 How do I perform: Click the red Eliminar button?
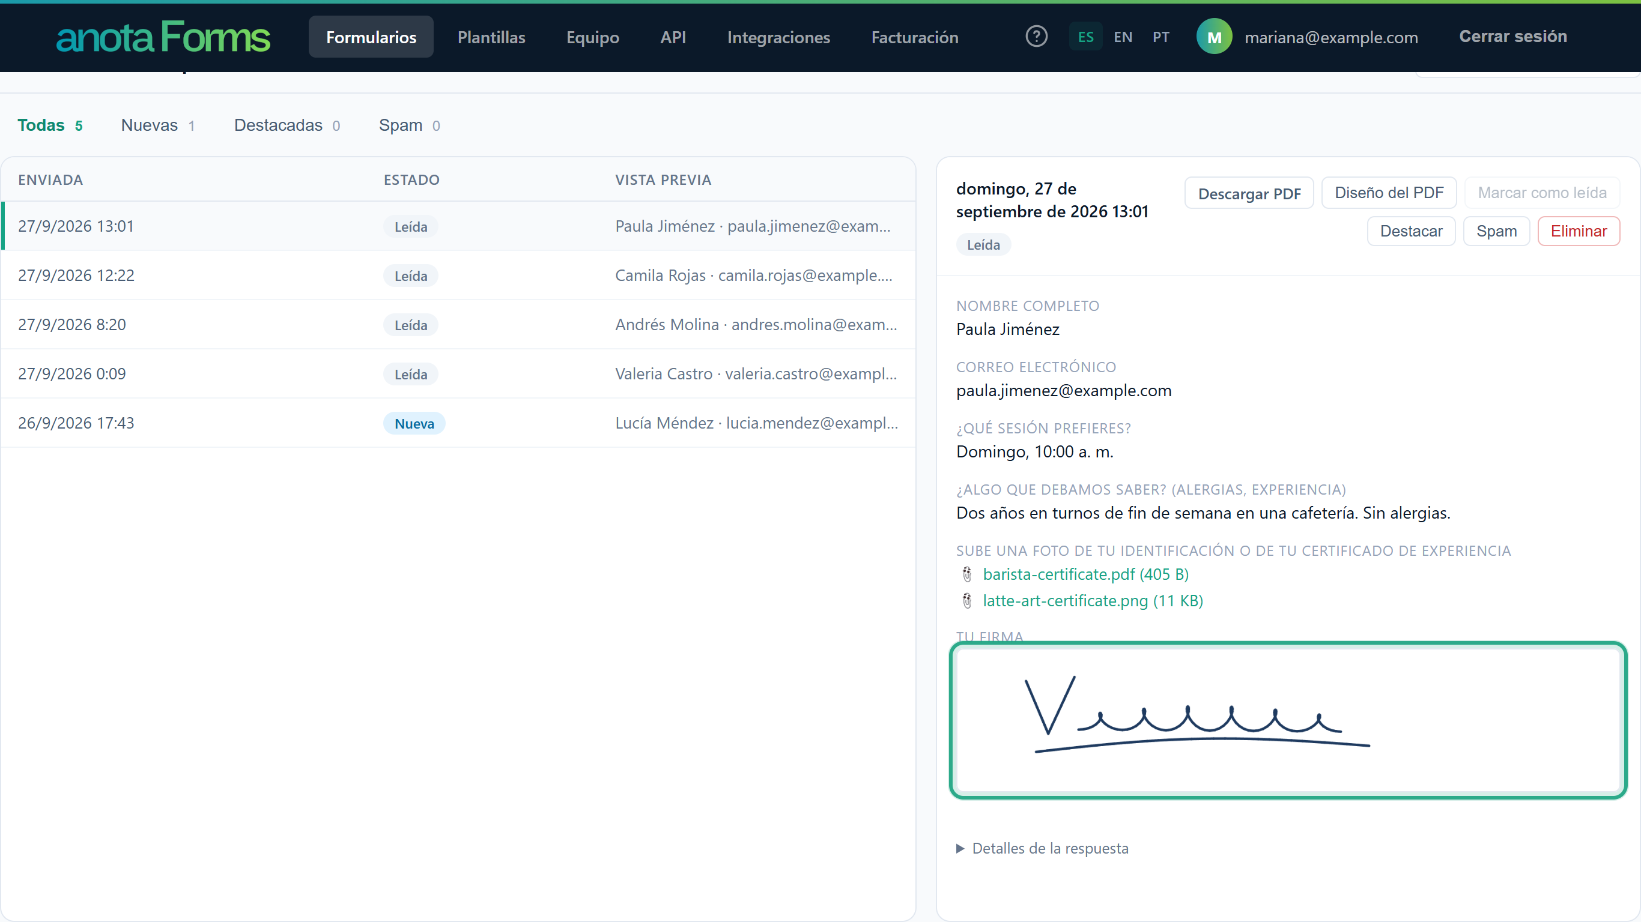tap(1579, 231)
